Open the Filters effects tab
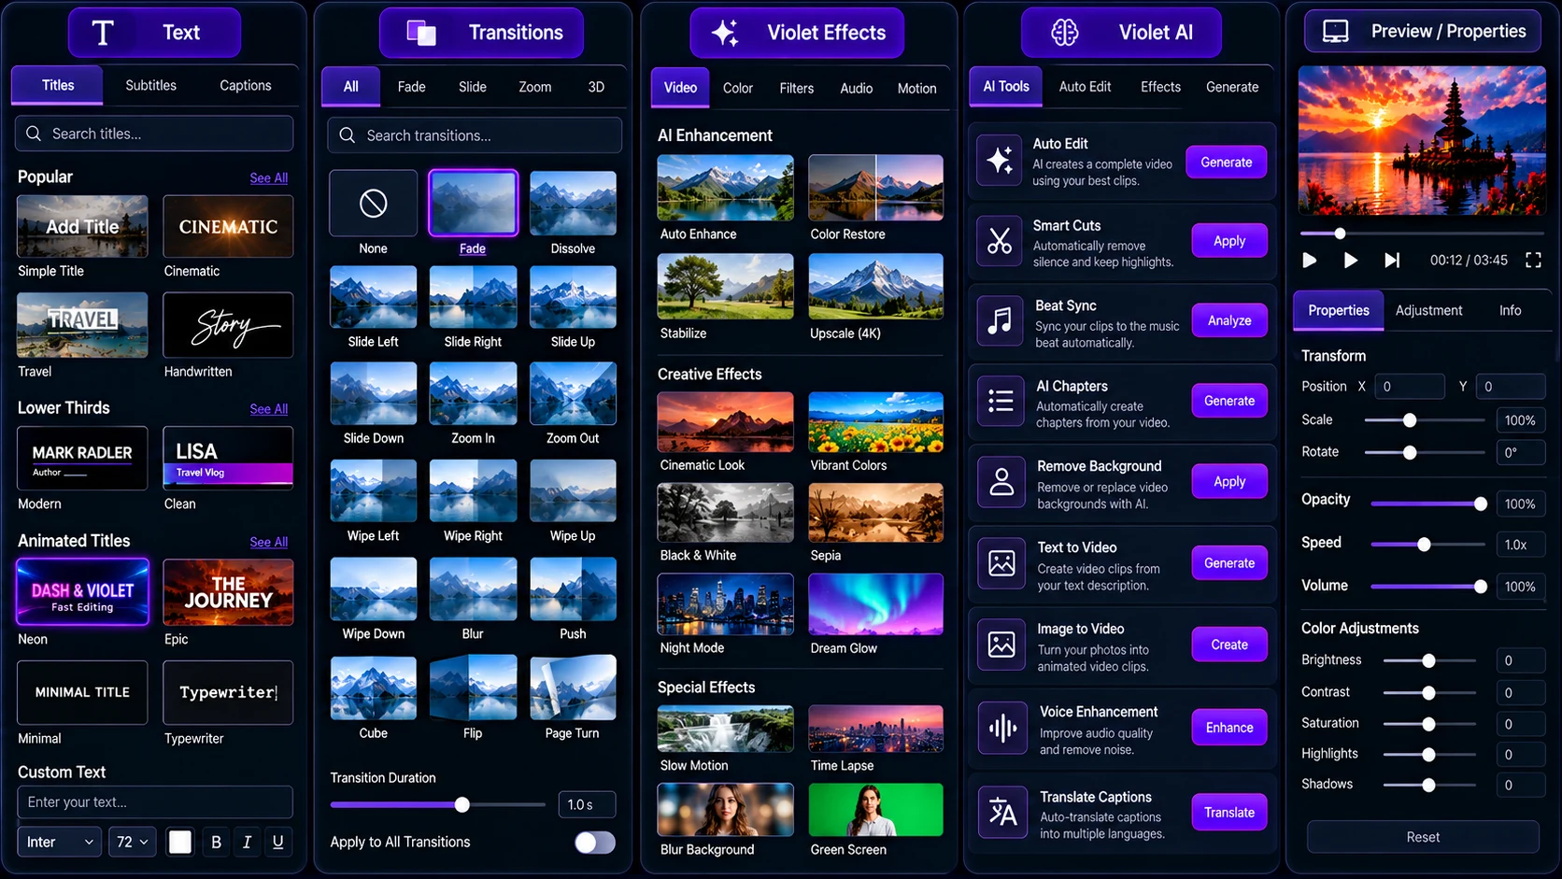Image resolution: width=1562 pixels, height=879 pixels. tap(796, 88)
